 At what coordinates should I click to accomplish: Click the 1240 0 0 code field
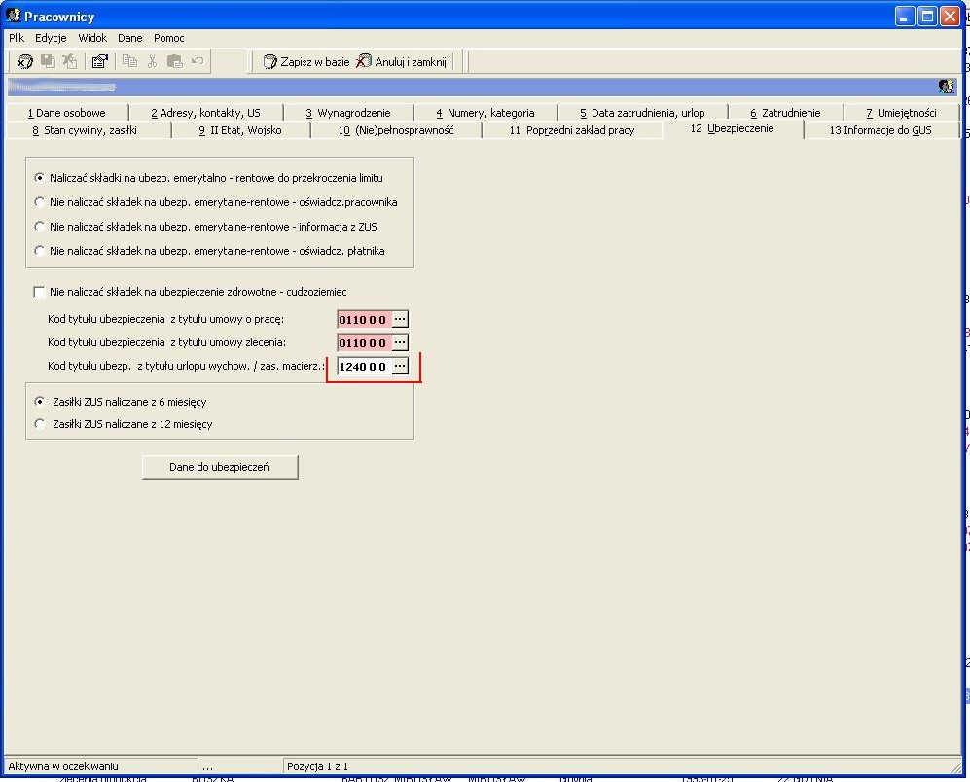click(x=365, y=367)
